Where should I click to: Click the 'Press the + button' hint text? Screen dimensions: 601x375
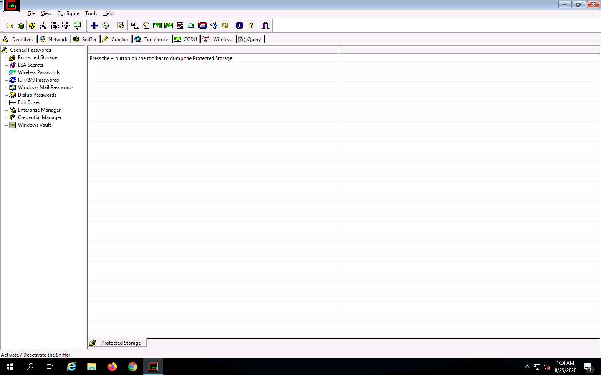(x=161, y=58)
